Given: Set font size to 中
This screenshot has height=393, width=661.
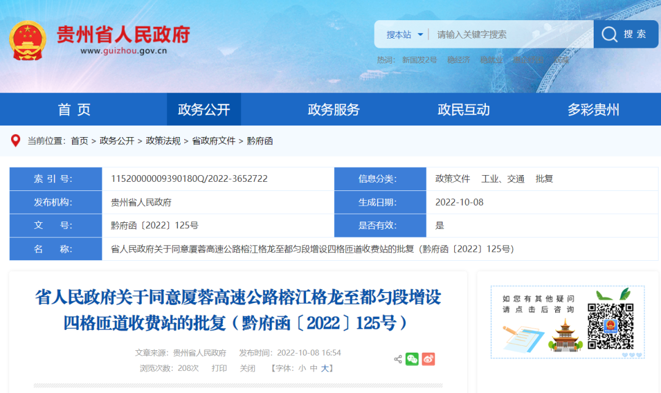Looking at the screenshot, I should (313, 369).
